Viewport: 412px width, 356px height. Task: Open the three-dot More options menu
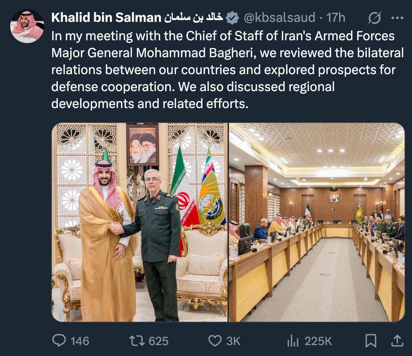click(397, 18)
